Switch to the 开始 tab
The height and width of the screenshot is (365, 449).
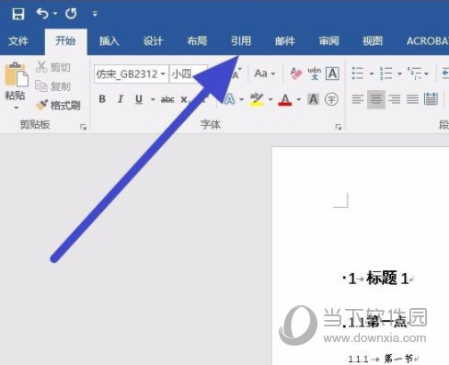(x=65, y=40)
